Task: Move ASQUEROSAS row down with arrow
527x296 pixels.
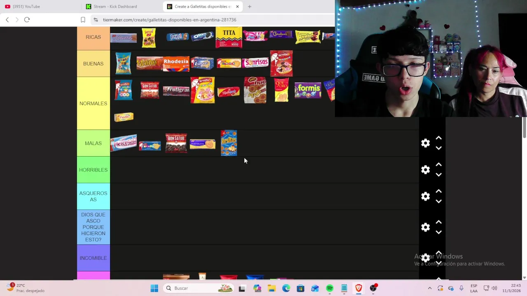Action: pyautogui.click(x=439, y=201)
